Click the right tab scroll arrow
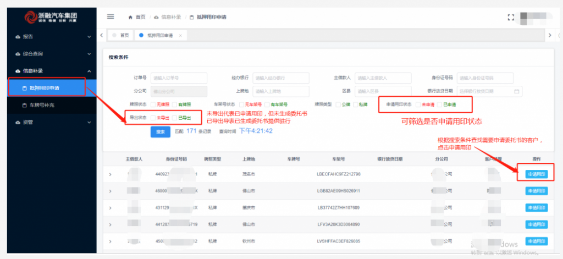Screen dimensions: 563x259 point(550,35)
